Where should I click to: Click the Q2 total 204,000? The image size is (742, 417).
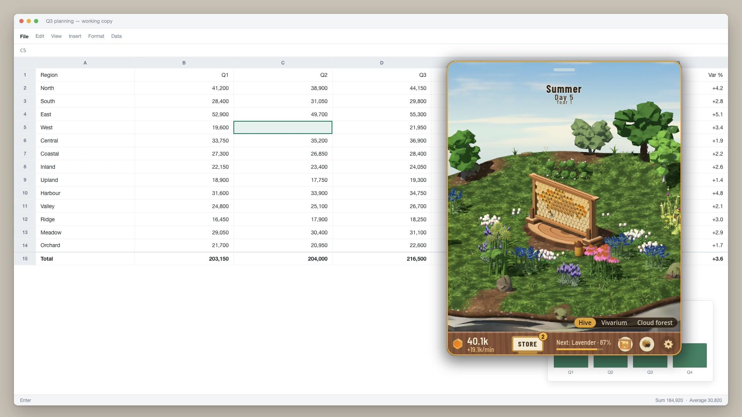(283, 259)
